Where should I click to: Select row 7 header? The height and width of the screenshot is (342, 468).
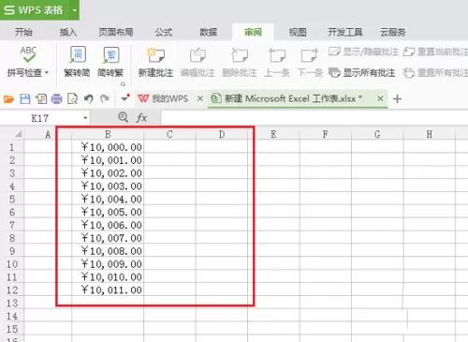click(12, 225)
